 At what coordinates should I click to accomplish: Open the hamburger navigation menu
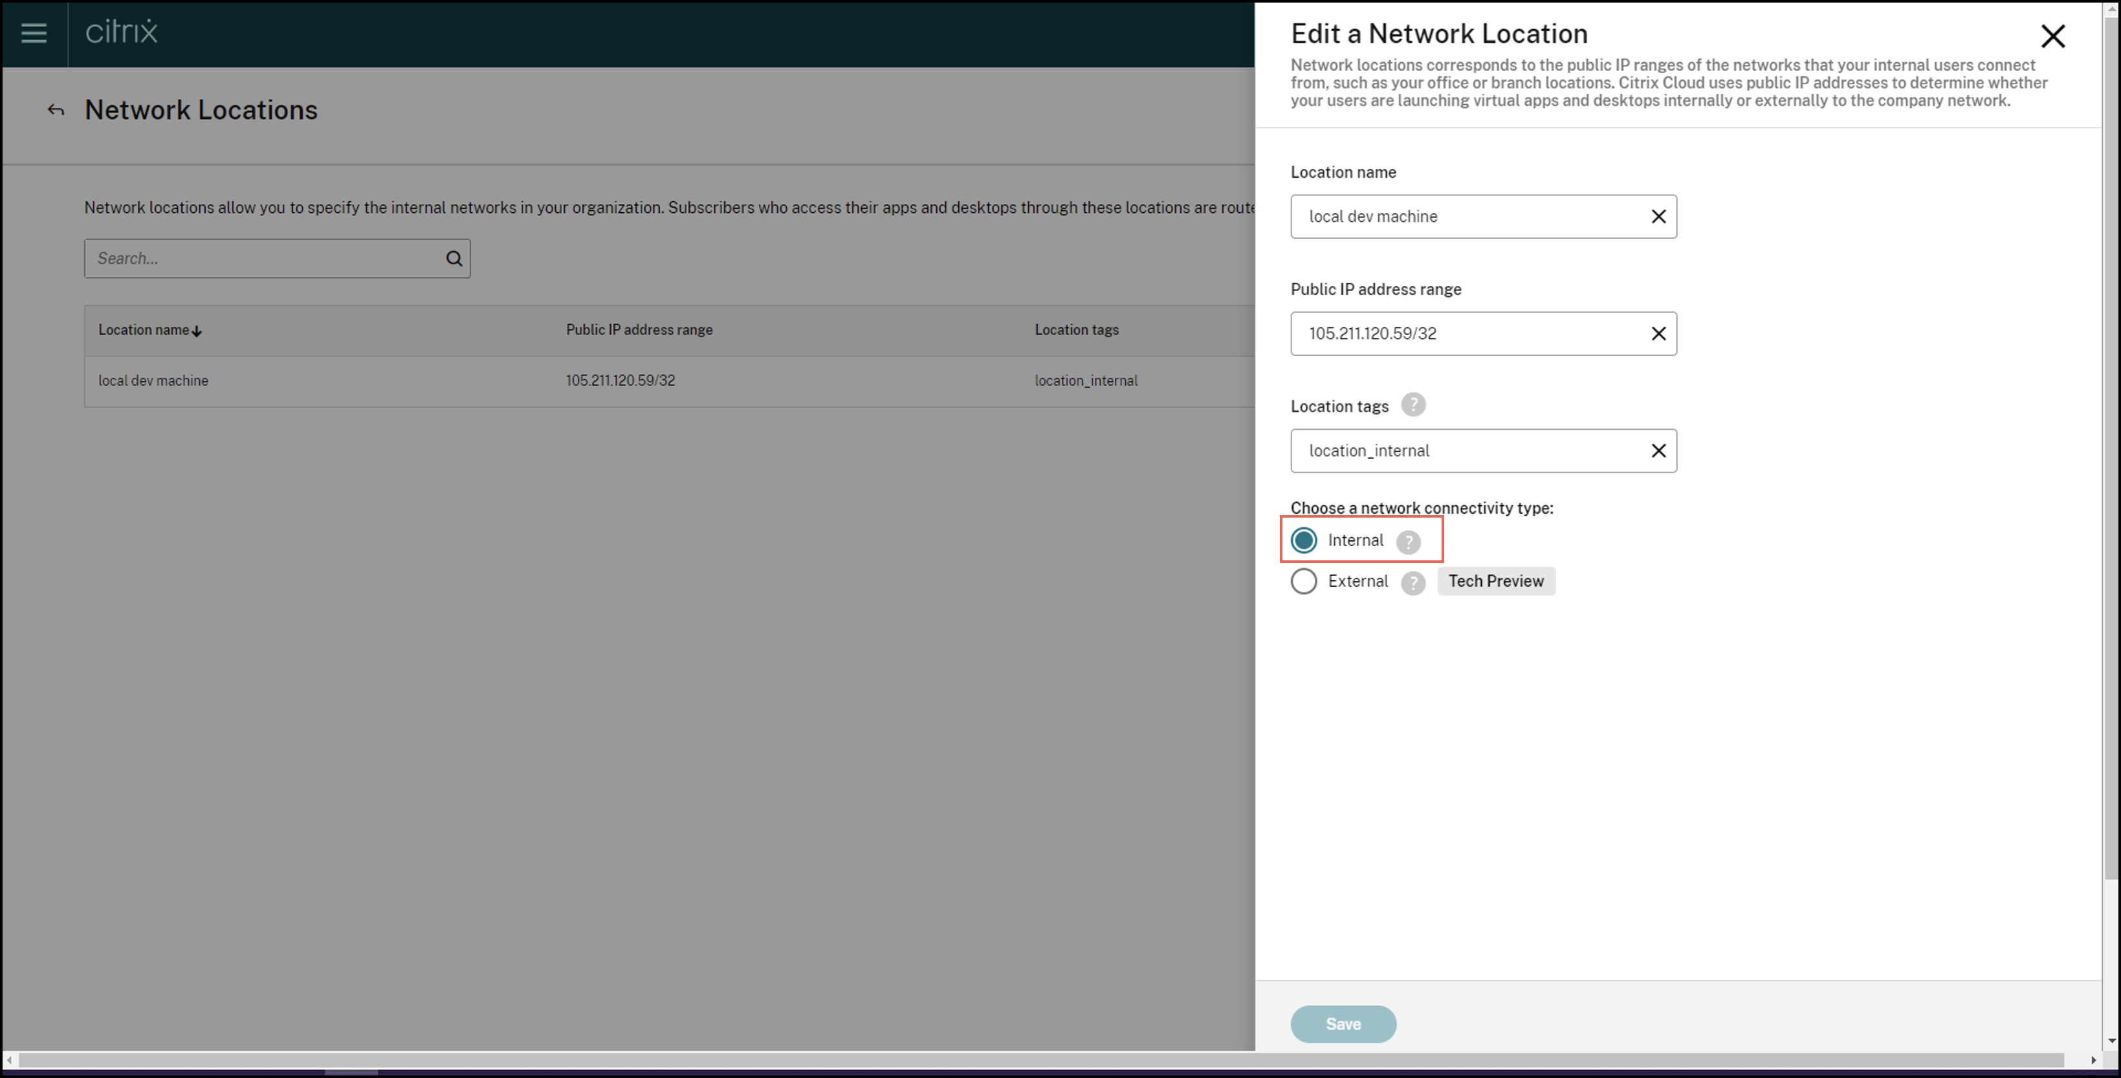pos(34,33)
